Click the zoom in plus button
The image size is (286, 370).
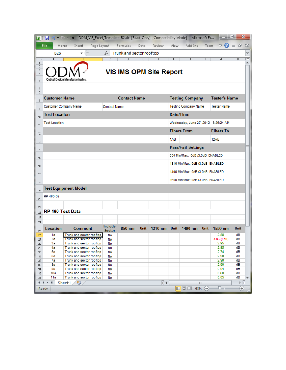[x=242, y=289]
